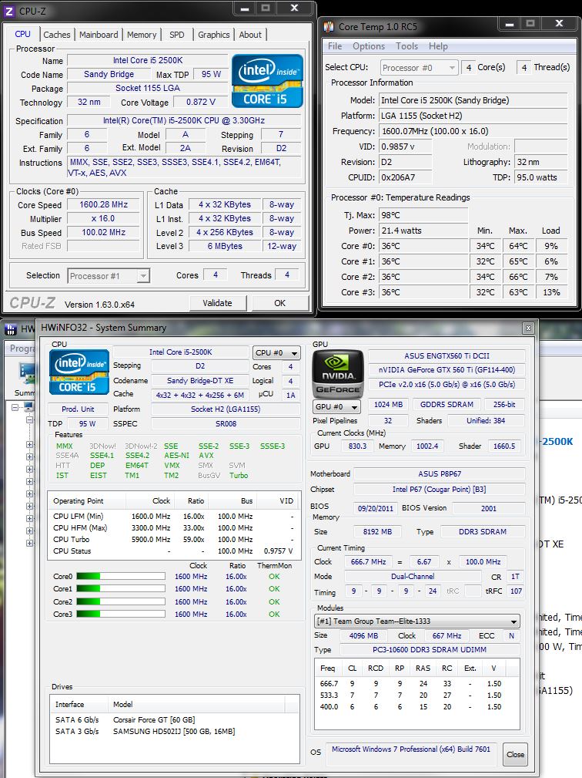Click the 'PC3-10600 DDR3 SDRAM UDIMM' type value

tap(430, 649)
